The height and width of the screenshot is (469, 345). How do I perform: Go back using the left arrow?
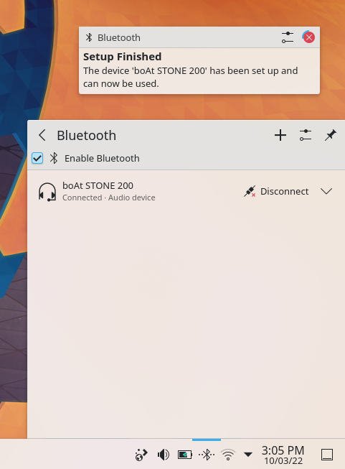click(x=42, y=135)
